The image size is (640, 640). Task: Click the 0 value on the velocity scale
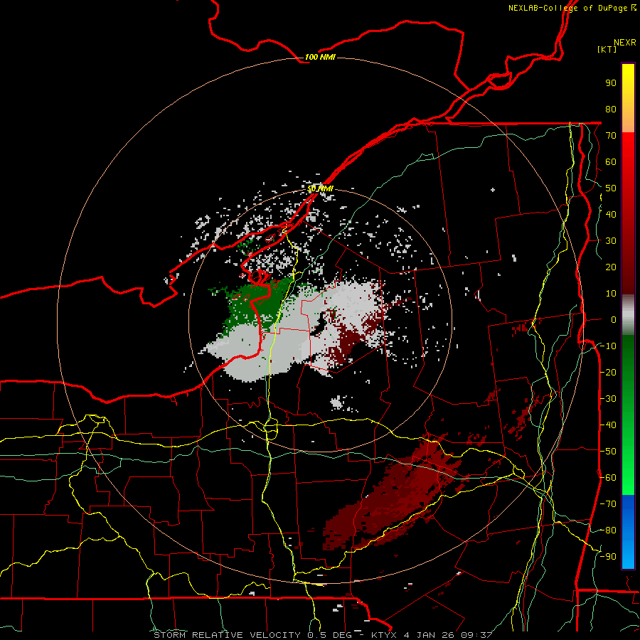(614, 319)
